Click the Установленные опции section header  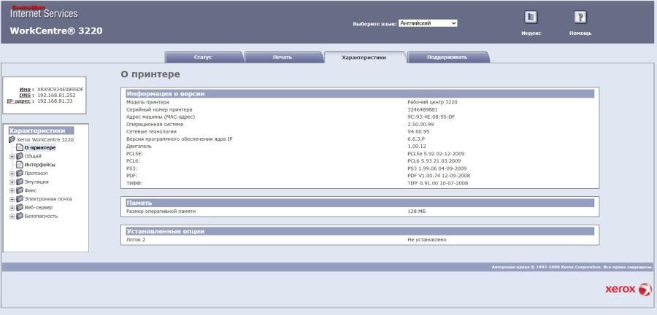360,231
